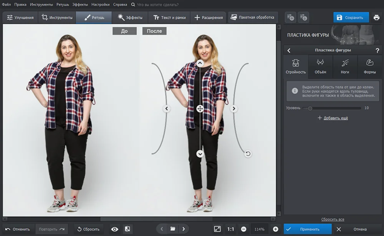Click the preset history icon with clock

click(x=303, y=17)
